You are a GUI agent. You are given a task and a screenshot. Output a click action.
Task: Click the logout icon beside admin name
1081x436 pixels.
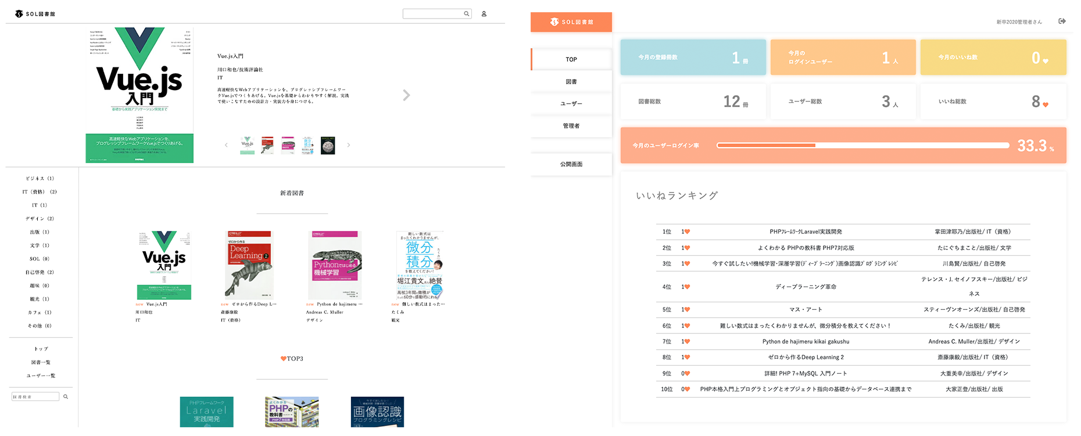[x=1062, y=22]
